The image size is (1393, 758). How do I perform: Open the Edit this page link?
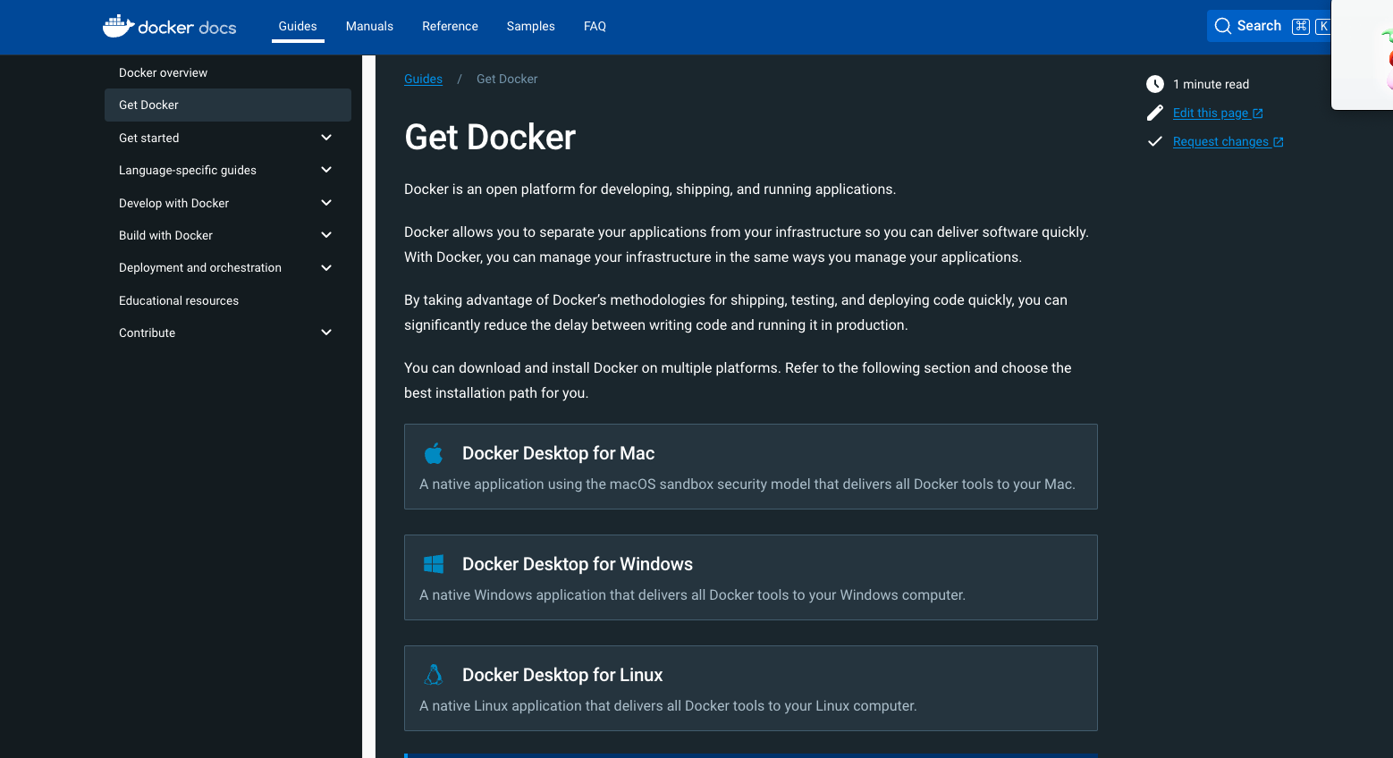[x=1218, y=113]
